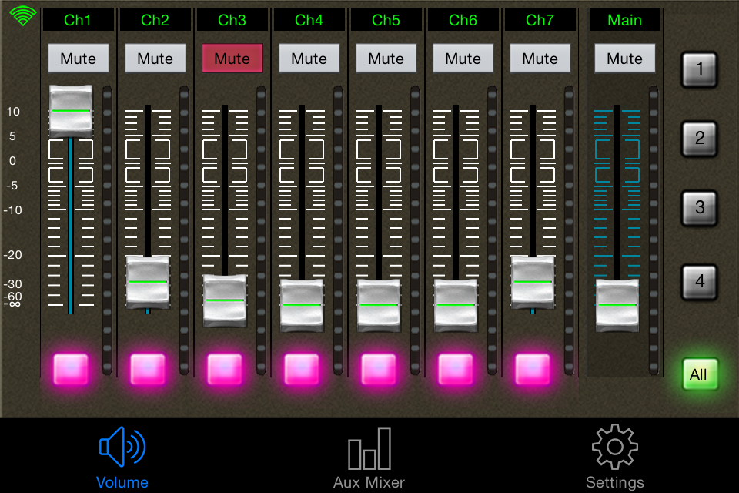Click the Ch5 channel name label
The image size is (739, 493).
(x=386, y=20)
